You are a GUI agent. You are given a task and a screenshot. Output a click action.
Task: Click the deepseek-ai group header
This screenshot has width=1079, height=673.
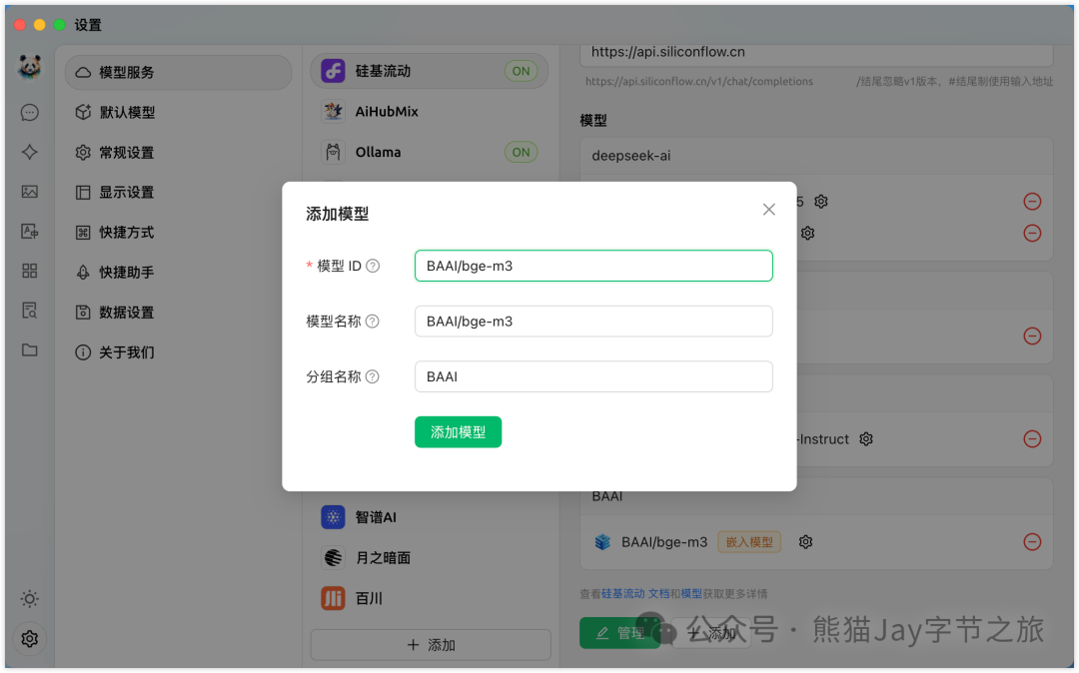coord(817,156)
